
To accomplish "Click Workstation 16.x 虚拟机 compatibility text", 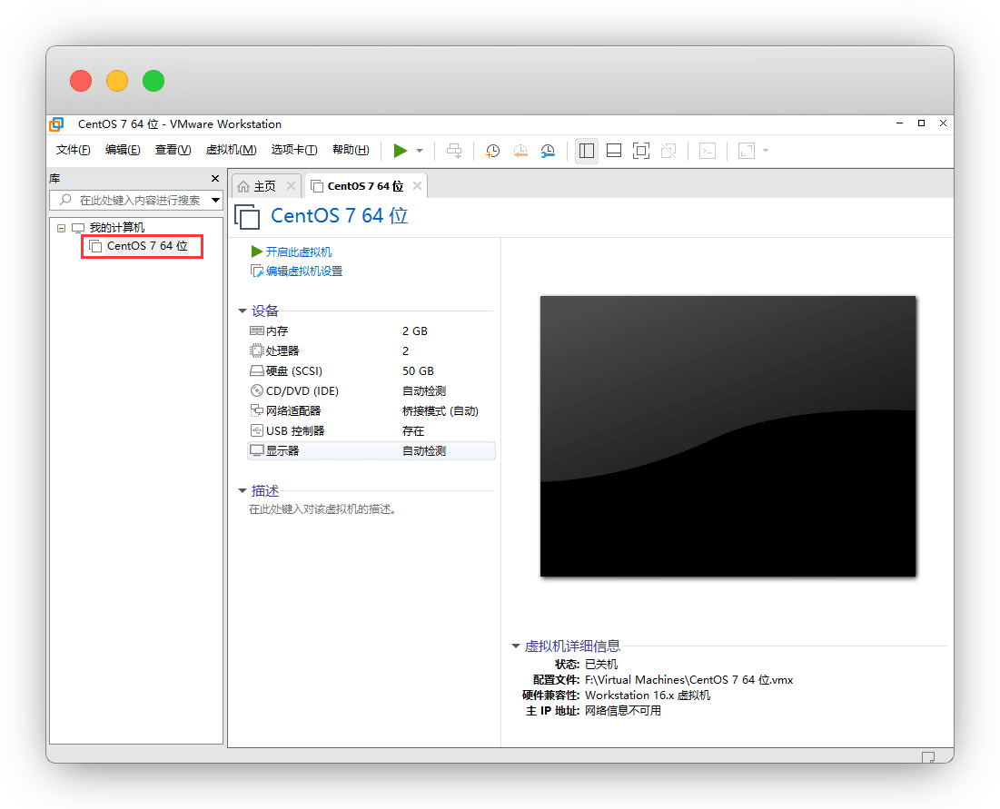I will click(x=648, y=696).
